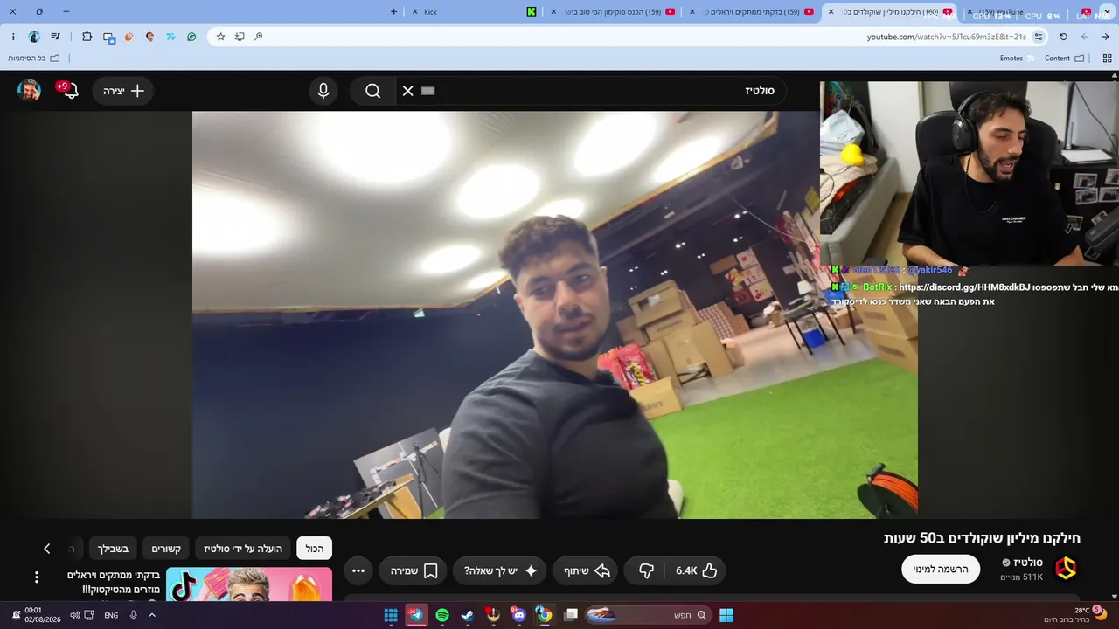
Task: Open YouTube notifications bell
Action: [71, 91]
